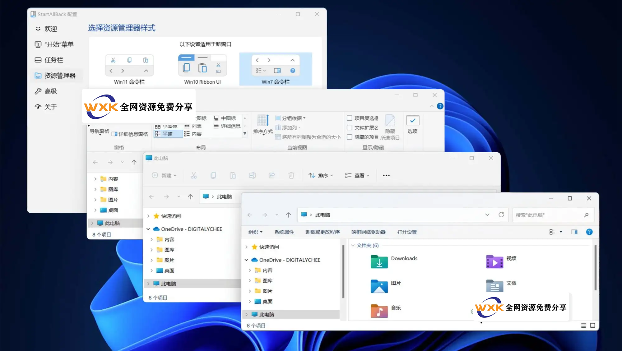Click 映射网络驱动器 in command bar
Image resolution: width=622 pixels, height=351 pixels.
tap(369, 232)
